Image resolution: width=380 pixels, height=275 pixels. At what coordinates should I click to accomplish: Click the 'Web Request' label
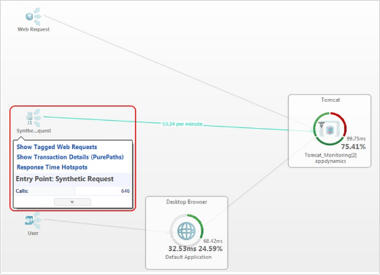(34, 29)
